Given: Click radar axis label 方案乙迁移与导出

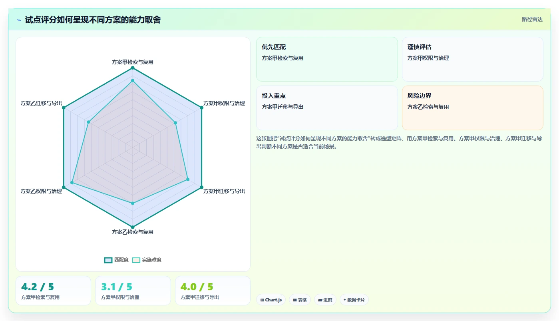Looking at the screenshot, I should 41,103.
